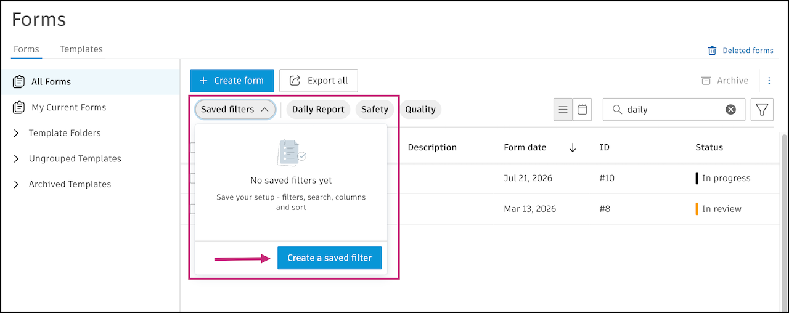
Task: Click the Jul 21, 2026 date cell
Action: (528, 179)
